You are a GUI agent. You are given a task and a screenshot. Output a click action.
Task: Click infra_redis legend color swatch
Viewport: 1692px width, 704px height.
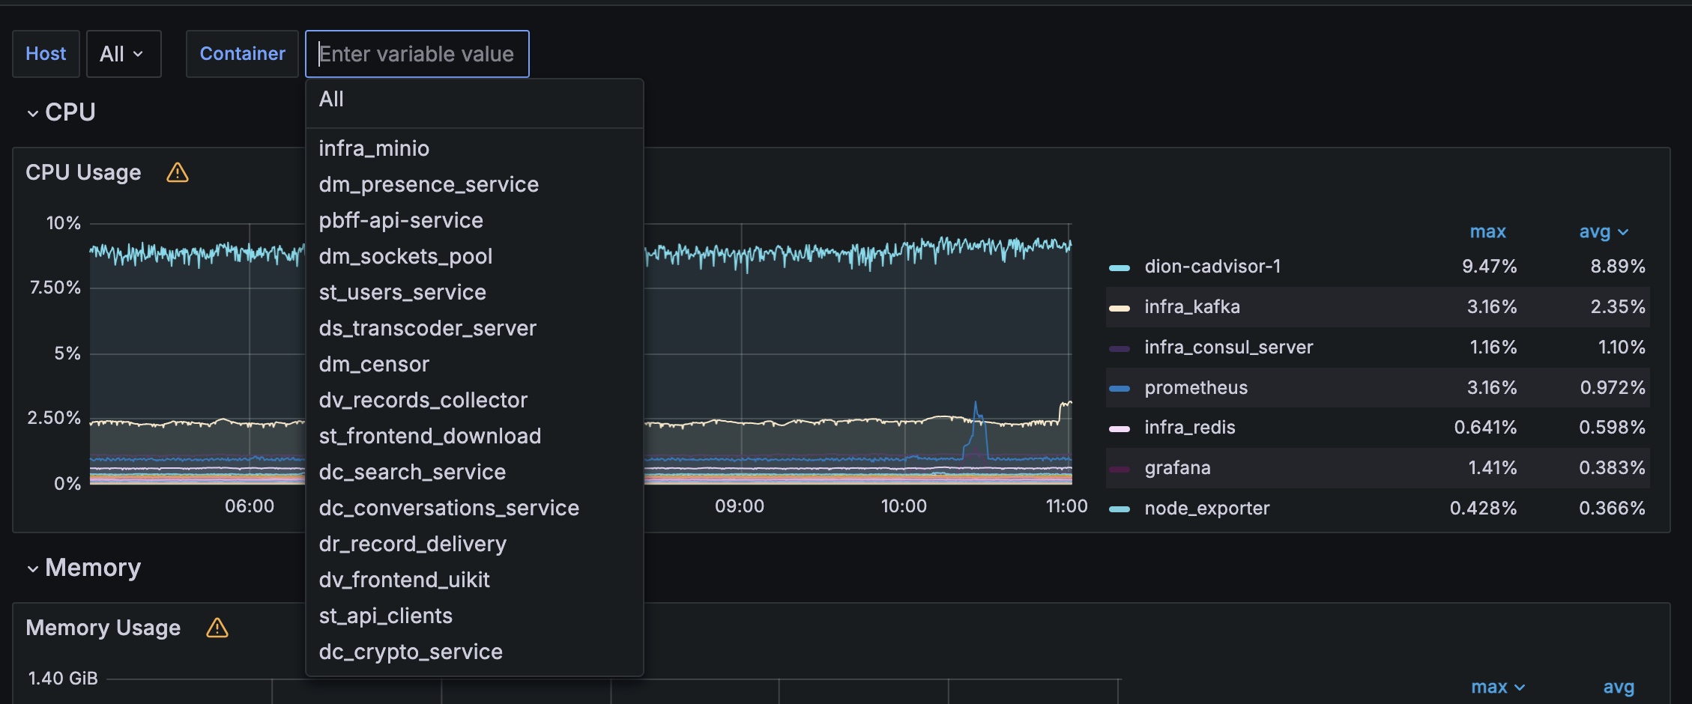1120,428
